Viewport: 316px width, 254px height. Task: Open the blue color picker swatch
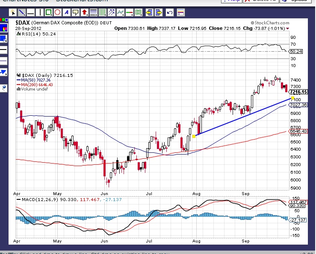(x=4, y=28)
